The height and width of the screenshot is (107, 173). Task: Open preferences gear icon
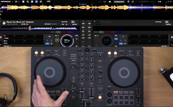click(x=128, y=2)
